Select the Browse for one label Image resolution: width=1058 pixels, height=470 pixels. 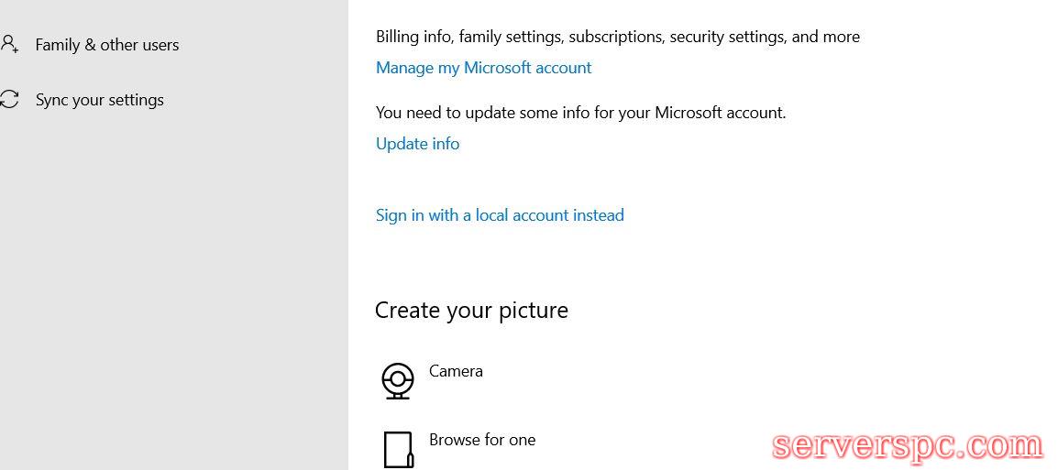[x=482, y=440]
